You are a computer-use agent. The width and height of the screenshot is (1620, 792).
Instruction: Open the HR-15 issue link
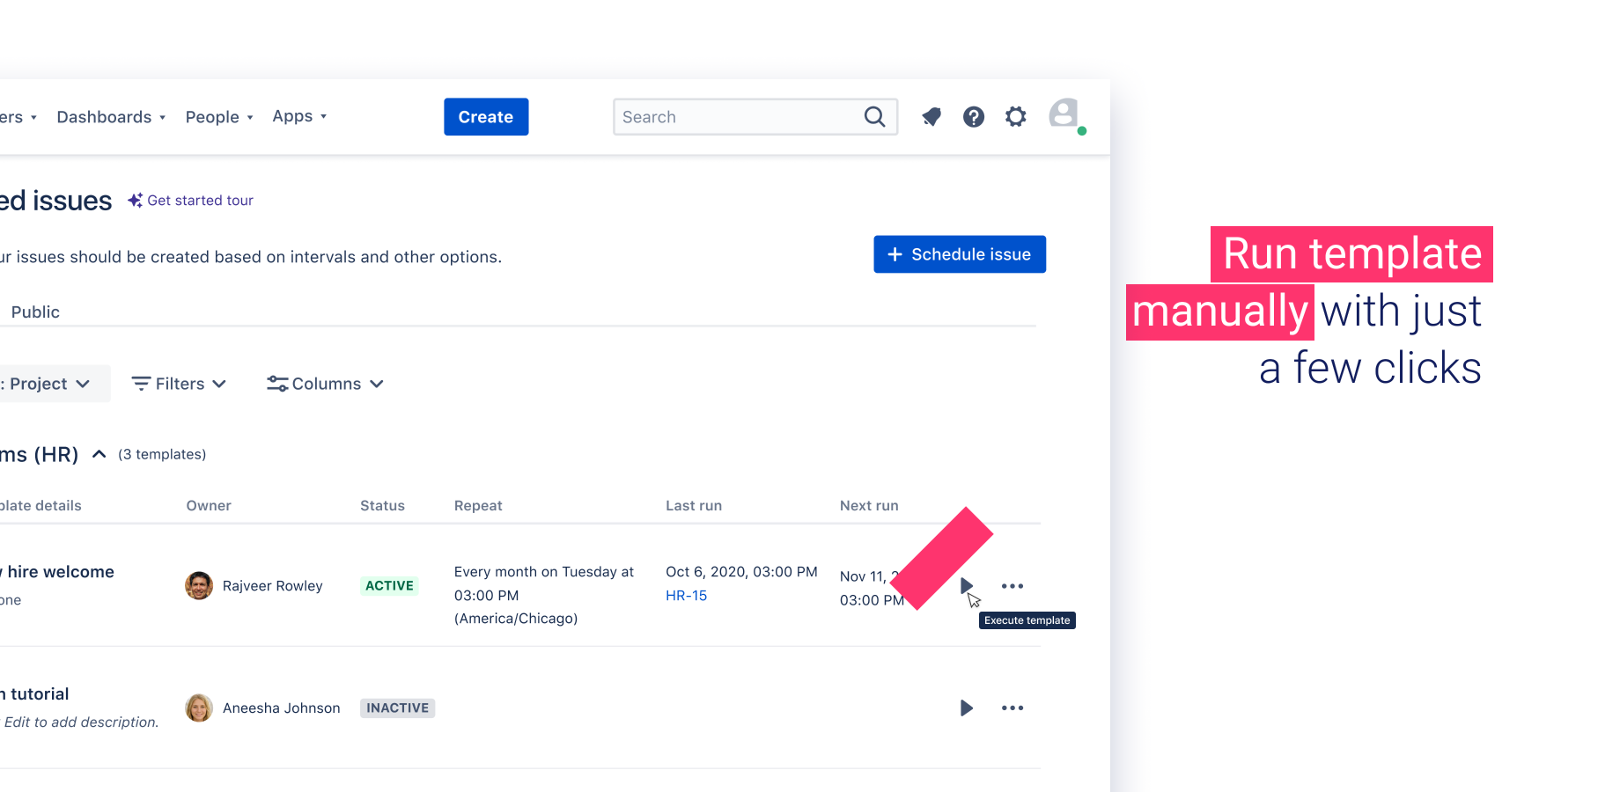686,596
